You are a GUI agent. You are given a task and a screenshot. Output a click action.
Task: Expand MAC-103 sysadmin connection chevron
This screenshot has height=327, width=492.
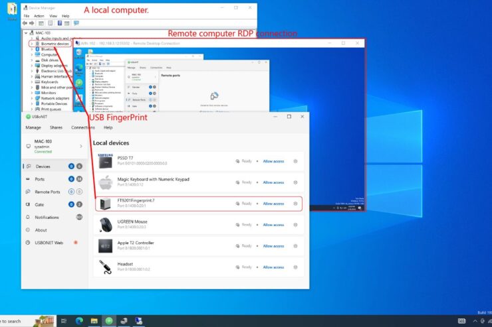pos(81,146)
